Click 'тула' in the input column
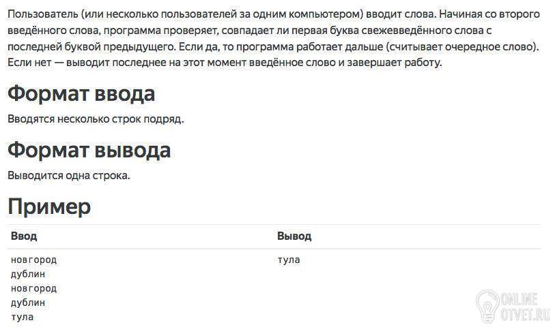 tap(23, 317)
